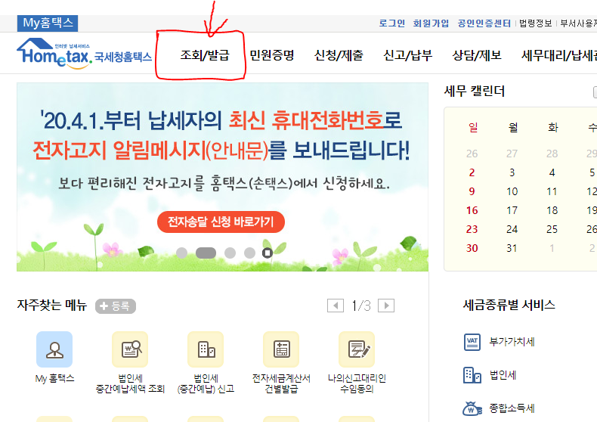Click the 법인세 building icon
Viewport: 597px width, 422px height.
click(472, 375)
